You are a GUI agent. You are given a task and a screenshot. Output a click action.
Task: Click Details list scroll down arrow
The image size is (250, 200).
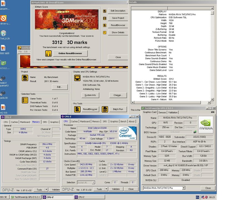coord(212,99)
